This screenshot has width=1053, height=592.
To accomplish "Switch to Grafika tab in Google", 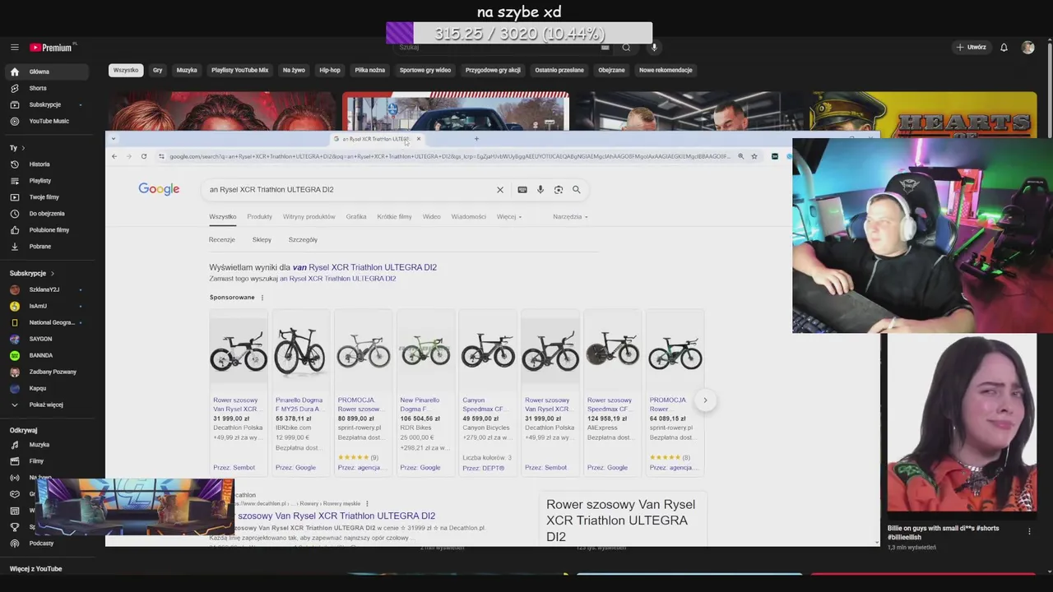I will pyautogui.click(x=356, y=217).
